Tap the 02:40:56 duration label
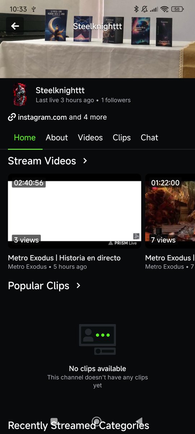Screen dimensions: 195x434 click(x=29, y=183)
